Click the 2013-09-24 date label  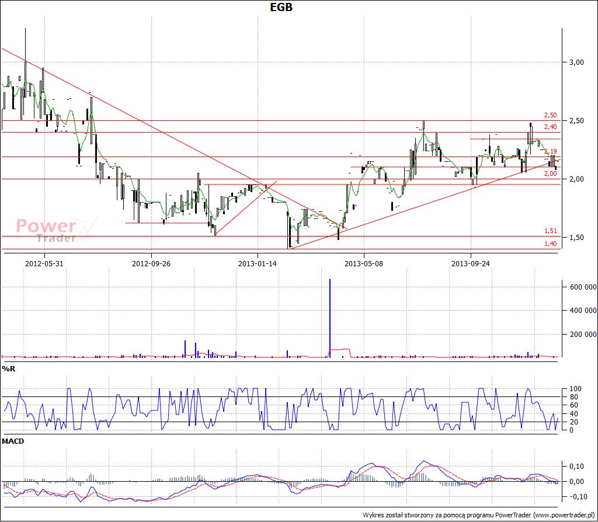(470, 263)
